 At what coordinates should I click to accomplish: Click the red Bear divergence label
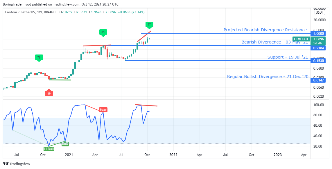[x=103, y=110]
